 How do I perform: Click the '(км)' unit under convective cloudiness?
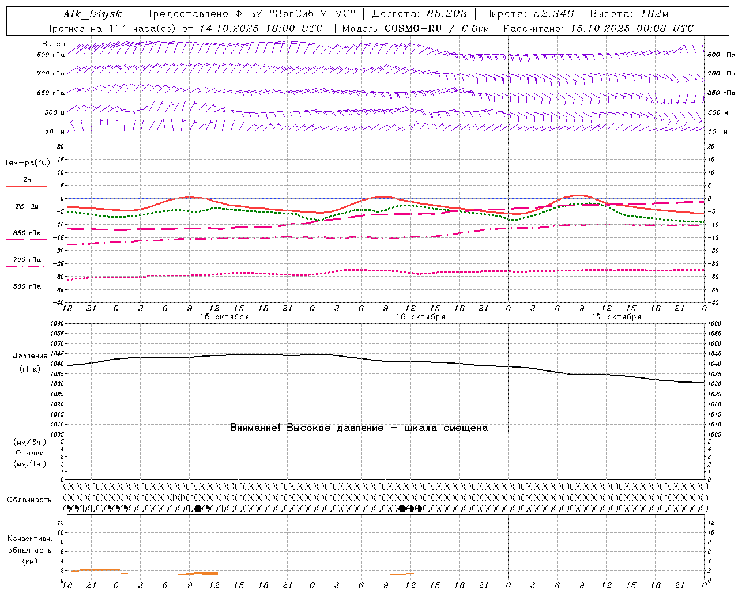point(30,561)
